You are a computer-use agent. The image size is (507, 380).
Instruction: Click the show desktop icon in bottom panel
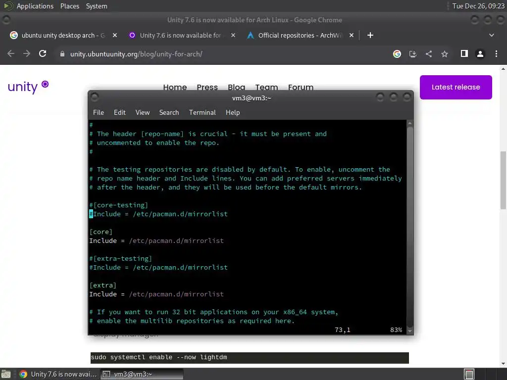click(6, 374)
